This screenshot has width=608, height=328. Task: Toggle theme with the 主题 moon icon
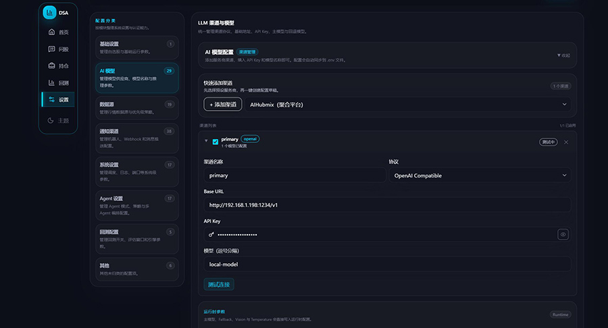(52, 120)
